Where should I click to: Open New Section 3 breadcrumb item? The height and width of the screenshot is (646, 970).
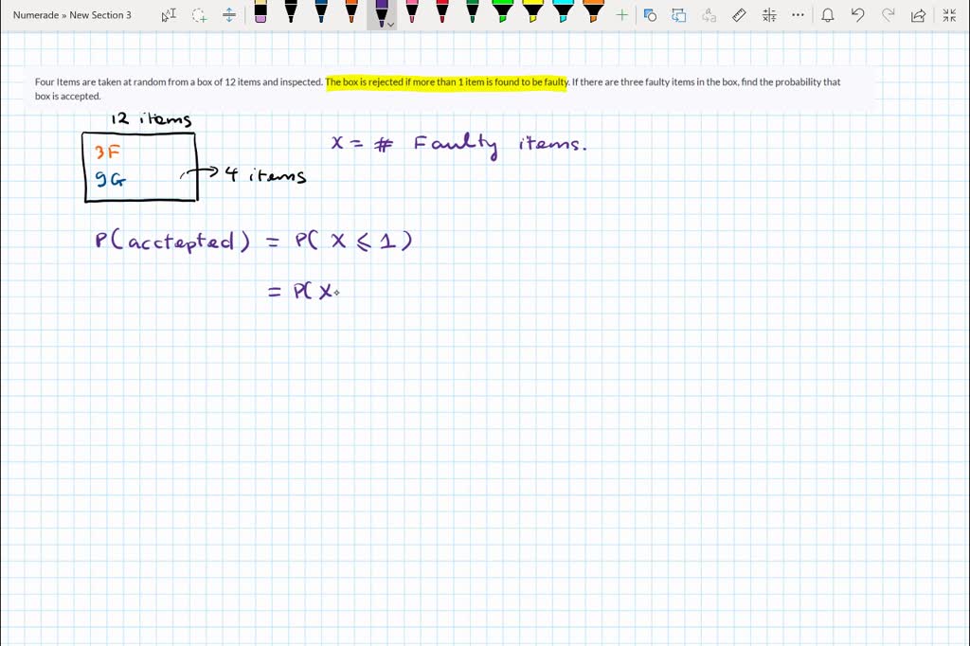point(99,15)
